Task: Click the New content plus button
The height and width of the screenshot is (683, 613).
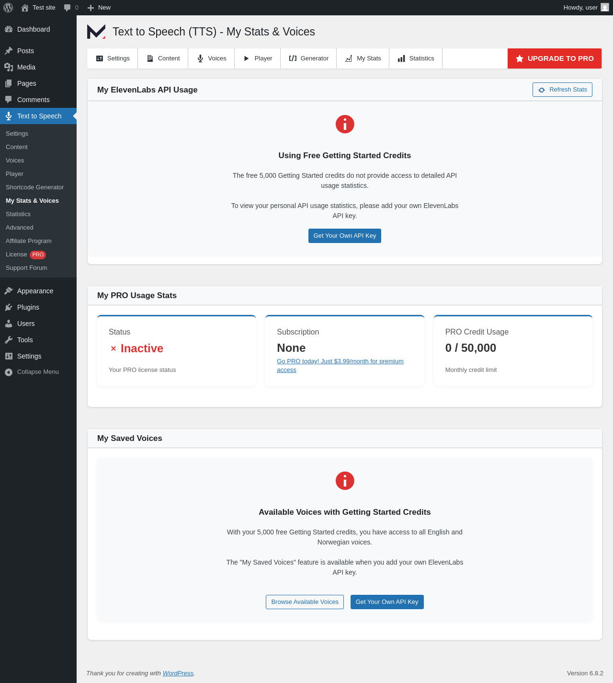Action: [x=99, y=8]
